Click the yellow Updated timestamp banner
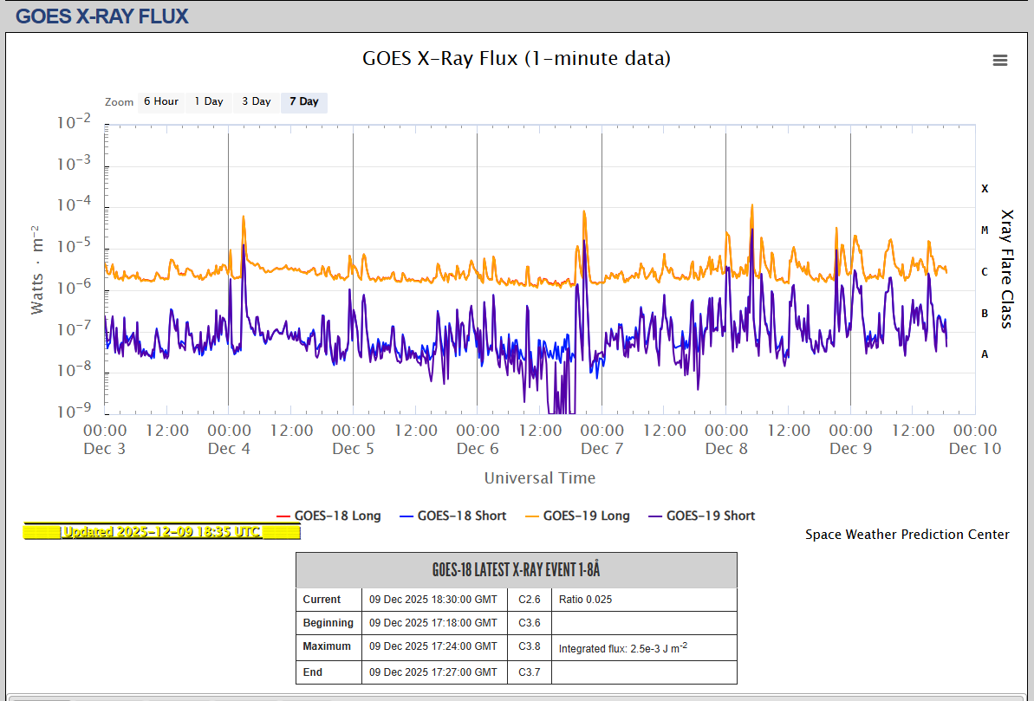The height and width of the screenshot is (701, 1034). [149, 531]
